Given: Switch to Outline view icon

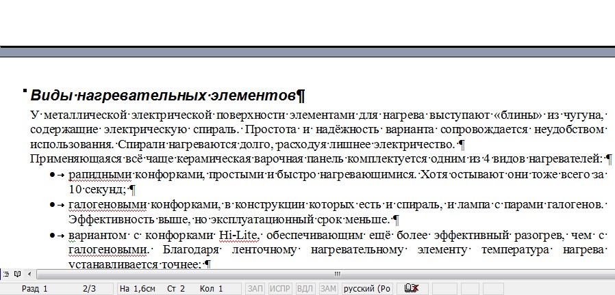Looking at the screenshot, I should 7,274.
